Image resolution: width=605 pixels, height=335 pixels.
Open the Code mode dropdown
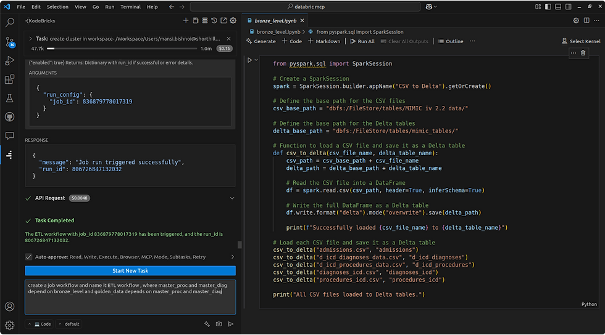point(42,324)
